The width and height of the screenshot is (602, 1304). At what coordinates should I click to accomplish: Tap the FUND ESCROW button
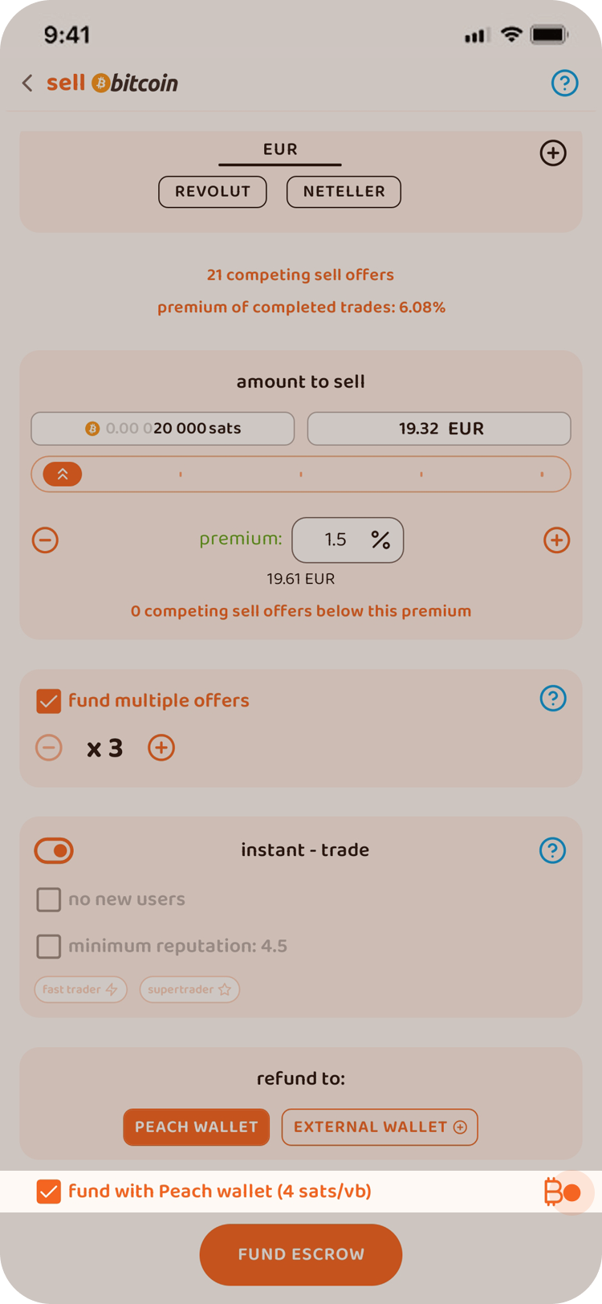[301, 1254]
